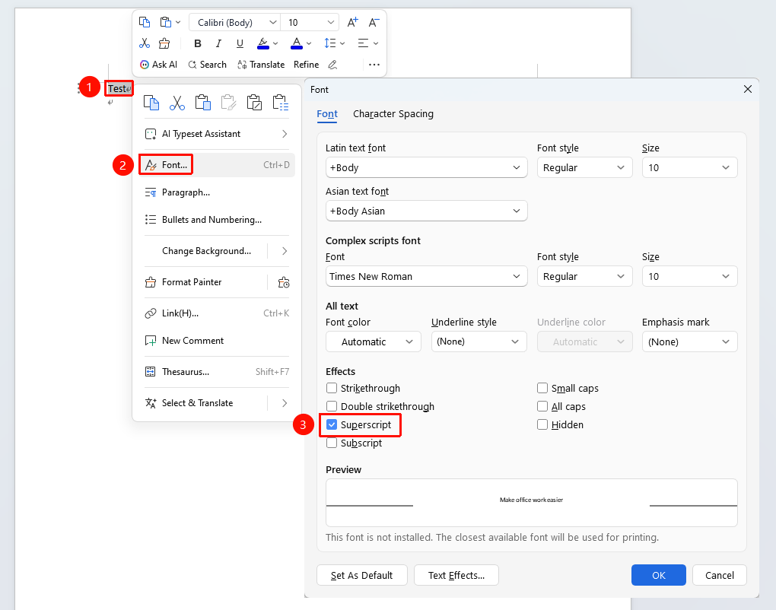Open Ask AI from the mini toolbar

click(x=158, y=65)
